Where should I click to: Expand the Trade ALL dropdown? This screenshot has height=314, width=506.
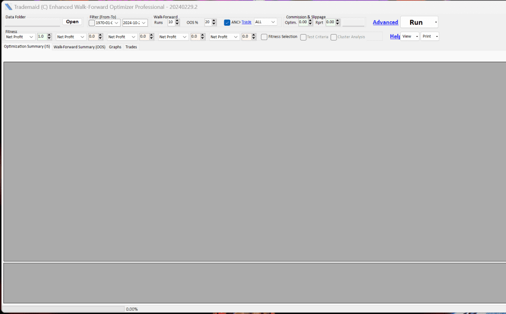click(273, 22)
